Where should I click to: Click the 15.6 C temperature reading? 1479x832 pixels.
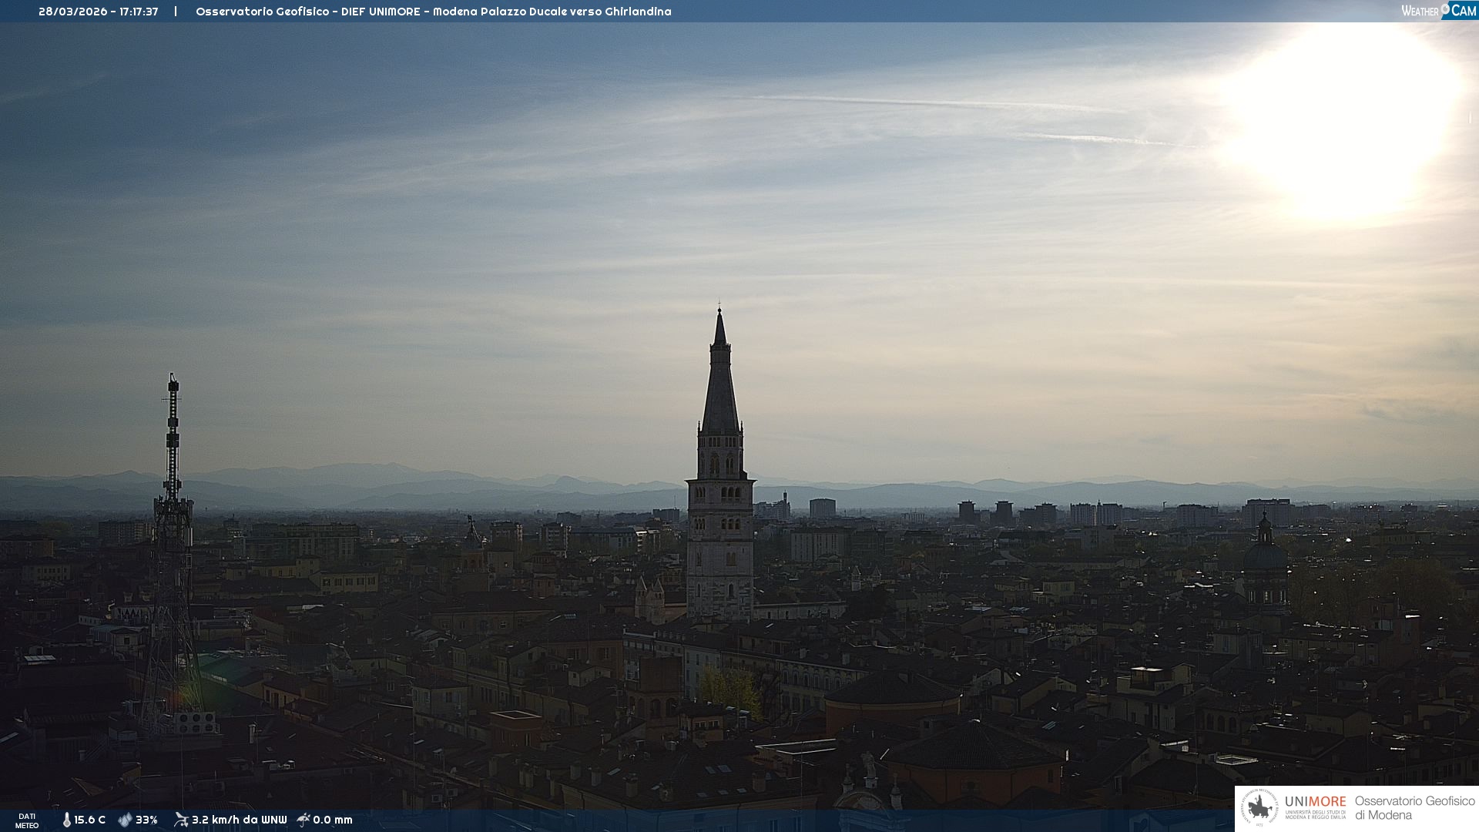pyautogui.click(x=89, y=820)
